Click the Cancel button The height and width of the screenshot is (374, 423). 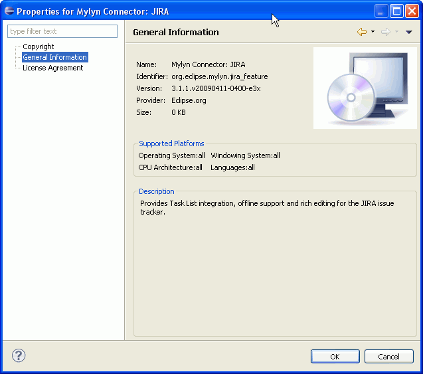[388, 357]
